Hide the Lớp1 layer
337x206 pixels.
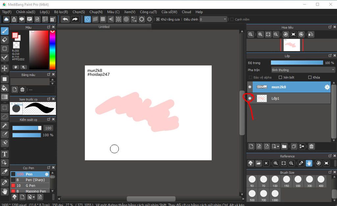tap(250, 98)
